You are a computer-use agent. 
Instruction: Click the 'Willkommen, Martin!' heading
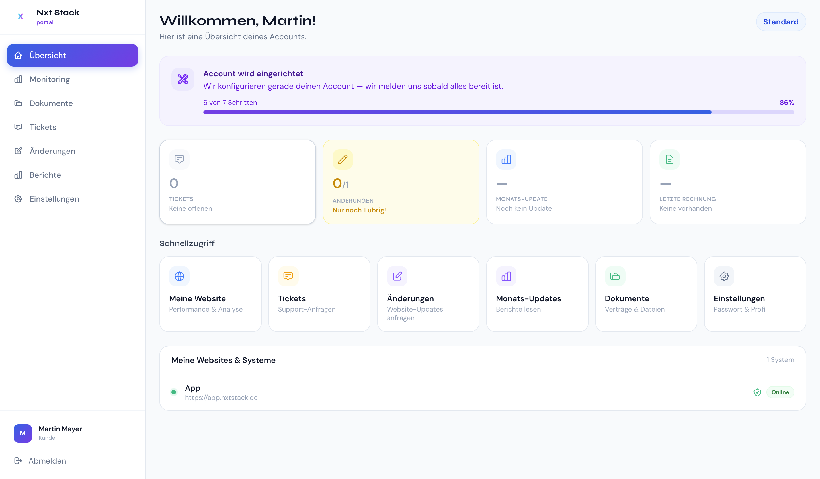point(237,21)
